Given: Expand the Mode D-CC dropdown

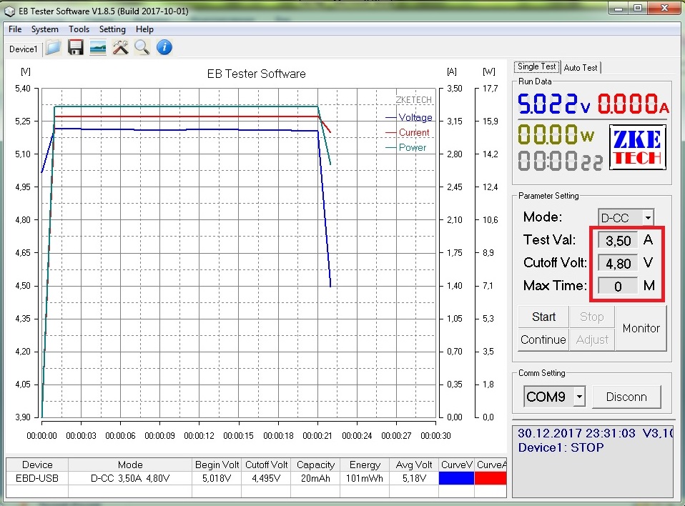Looking at the screenshot, I should (648, 217).
